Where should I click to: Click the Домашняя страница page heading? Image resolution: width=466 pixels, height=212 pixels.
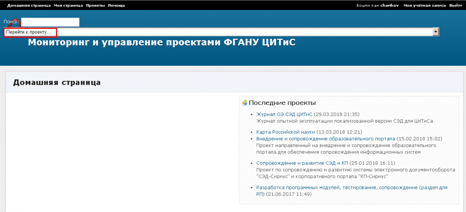tap(57, 82)
